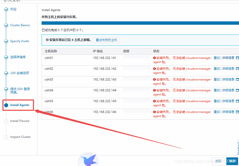Click the 返回 button
The width and height of the screenshot is (239, 166).
point(218,161)
